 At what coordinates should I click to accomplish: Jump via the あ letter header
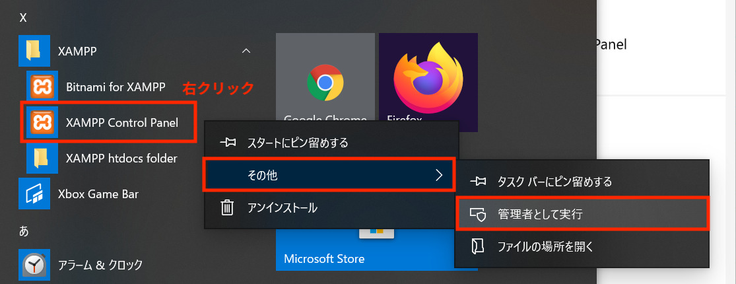coord(24,231)
